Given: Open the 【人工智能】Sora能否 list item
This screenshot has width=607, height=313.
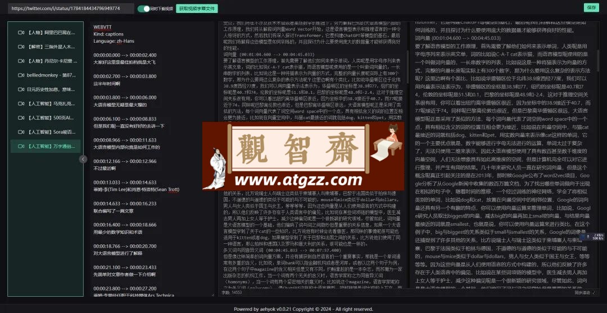Looking at the screenshot, I should coord(46,132).
